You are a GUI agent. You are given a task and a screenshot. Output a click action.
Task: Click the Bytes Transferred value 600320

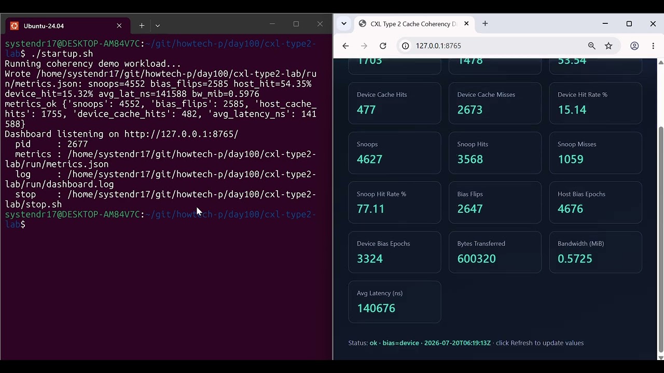476,259
